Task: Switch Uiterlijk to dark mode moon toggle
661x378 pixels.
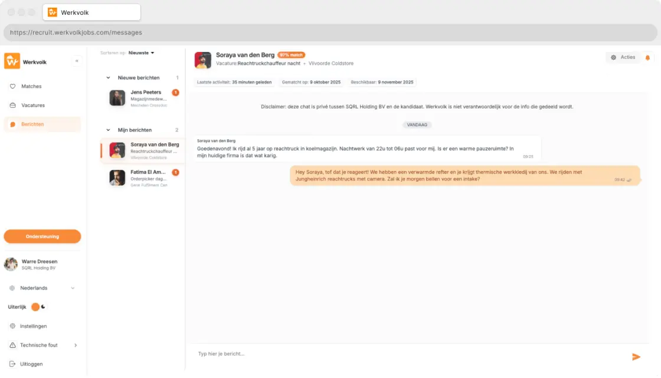Action: tap(44, 307)
